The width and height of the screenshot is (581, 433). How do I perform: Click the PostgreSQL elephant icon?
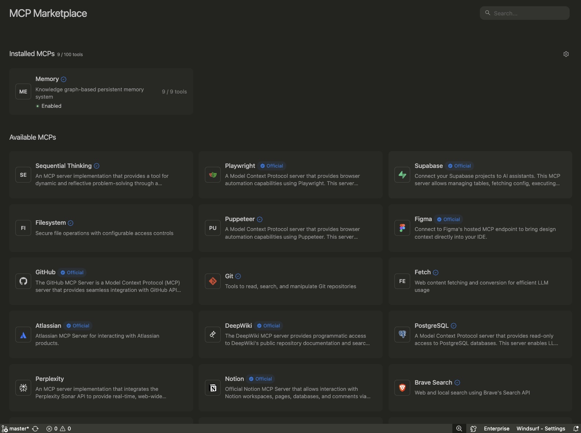click(402, 335)
